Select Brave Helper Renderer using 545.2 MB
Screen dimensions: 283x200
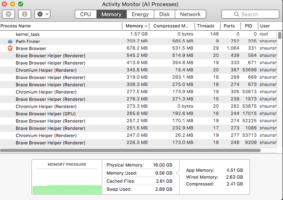pyautogui.click(x=138, y=56)
